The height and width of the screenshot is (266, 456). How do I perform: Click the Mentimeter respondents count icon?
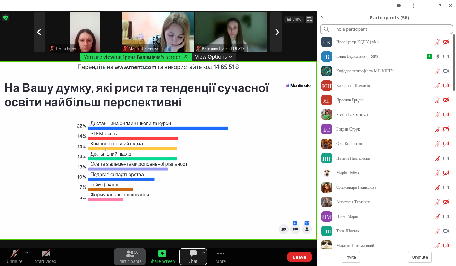pyautogui.click(x=307, y=229)
